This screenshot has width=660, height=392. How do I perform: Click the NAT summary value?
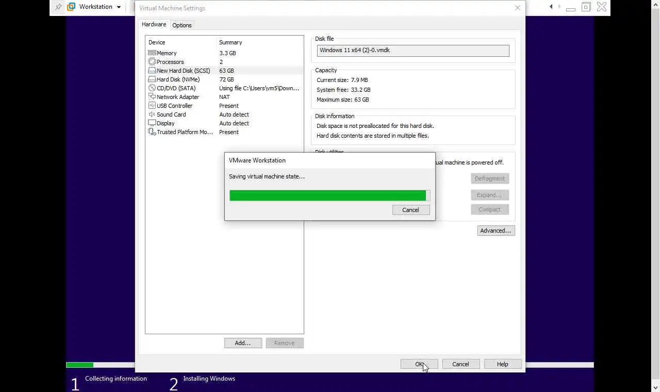click(224, 97)
